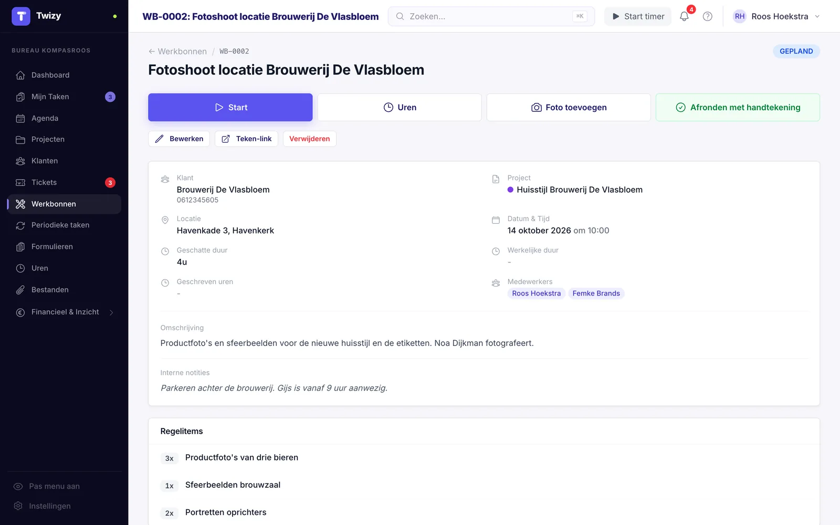Select line item Sfeerbeelden brouwzaal
The image size is (840, 525).
(x=233, y=485)
